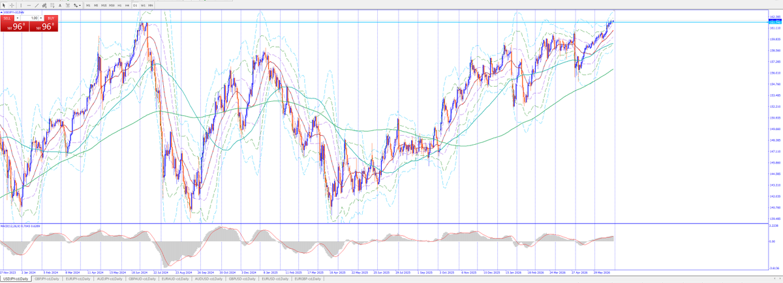Open the EURJPY-cd,Daily chart tab
783x283 pixels.
78,278
